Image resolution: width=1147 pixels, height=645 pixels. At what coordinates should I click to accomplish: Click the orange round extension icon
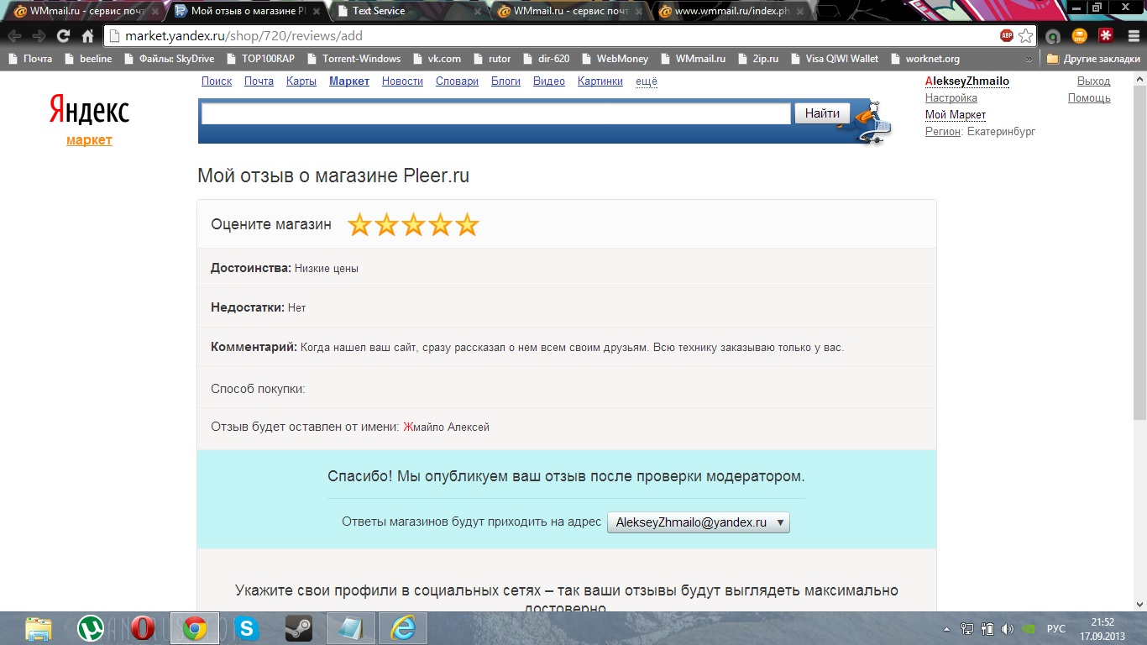(x=1080, y=36)
